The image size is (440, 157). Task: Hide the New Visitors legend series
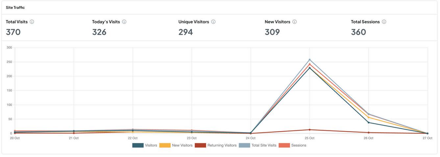point(176,145)
